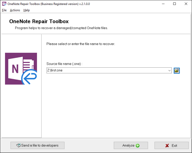Click 'Please select or enter the file name' text

click(x=81, y=44)
